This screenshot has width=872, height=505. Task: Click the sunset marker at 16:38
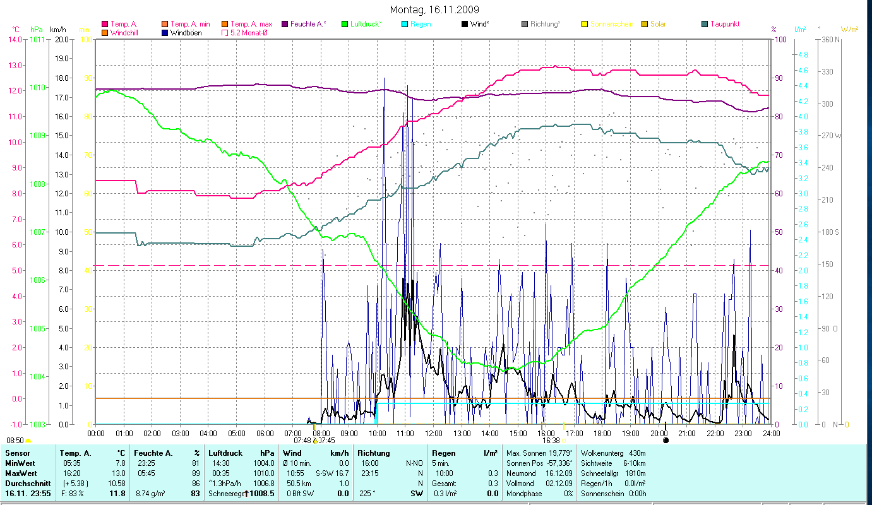click(x=563, y=426)
